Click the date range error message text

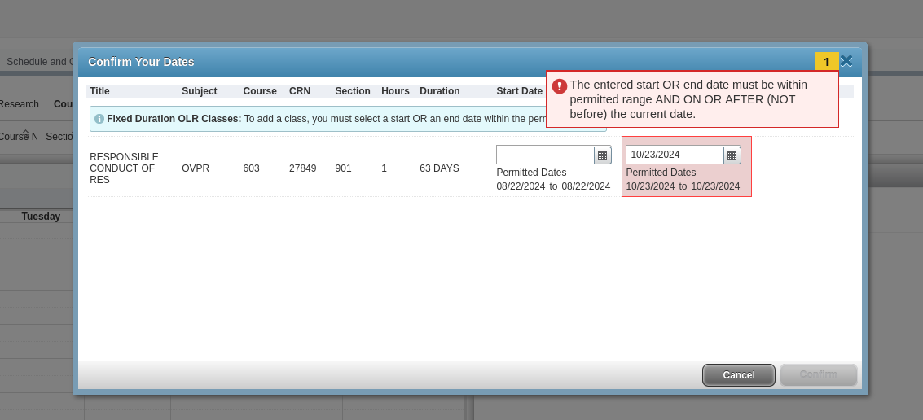pos(688,99)
